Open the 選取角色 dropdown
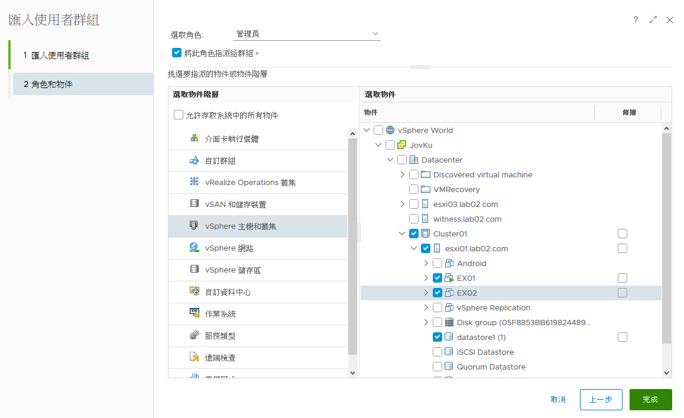 [307, 34]
